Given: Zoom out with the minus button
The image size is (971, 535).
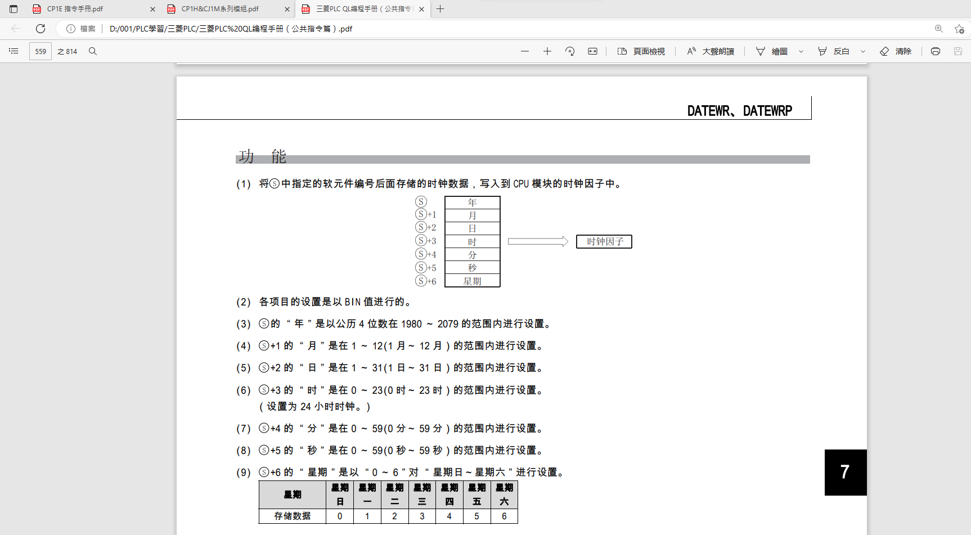Looking at the screenshot, I should [525, 51].
